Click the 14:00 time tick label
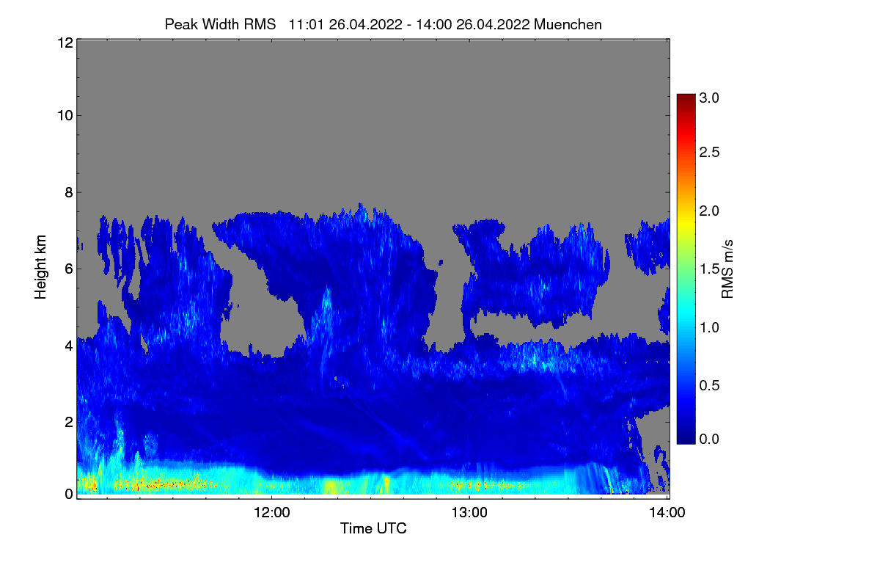This screenshot has width=880, height=587. (667, 513)
